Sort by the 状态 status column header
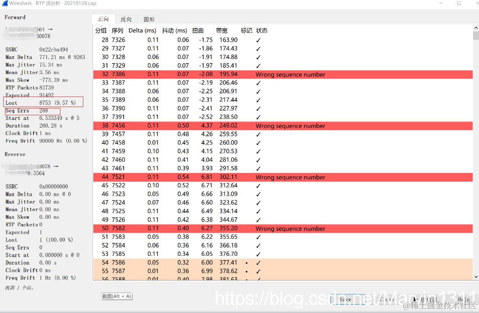This screenshot has width=479, height=313. [262, 31]
